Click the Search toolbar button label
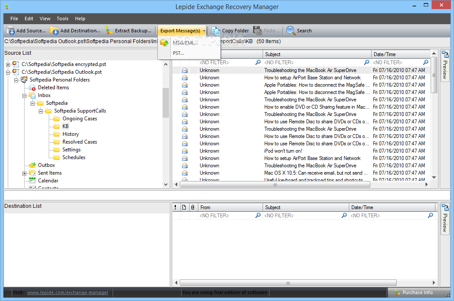Image resolution: width=454 pixels, height=301 pixels. tap(304, 31)
